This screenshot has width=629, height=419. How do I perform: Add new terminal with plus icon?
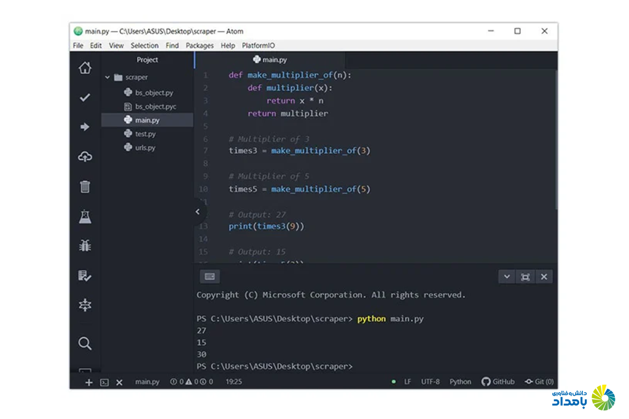click(x=89, y=383)
